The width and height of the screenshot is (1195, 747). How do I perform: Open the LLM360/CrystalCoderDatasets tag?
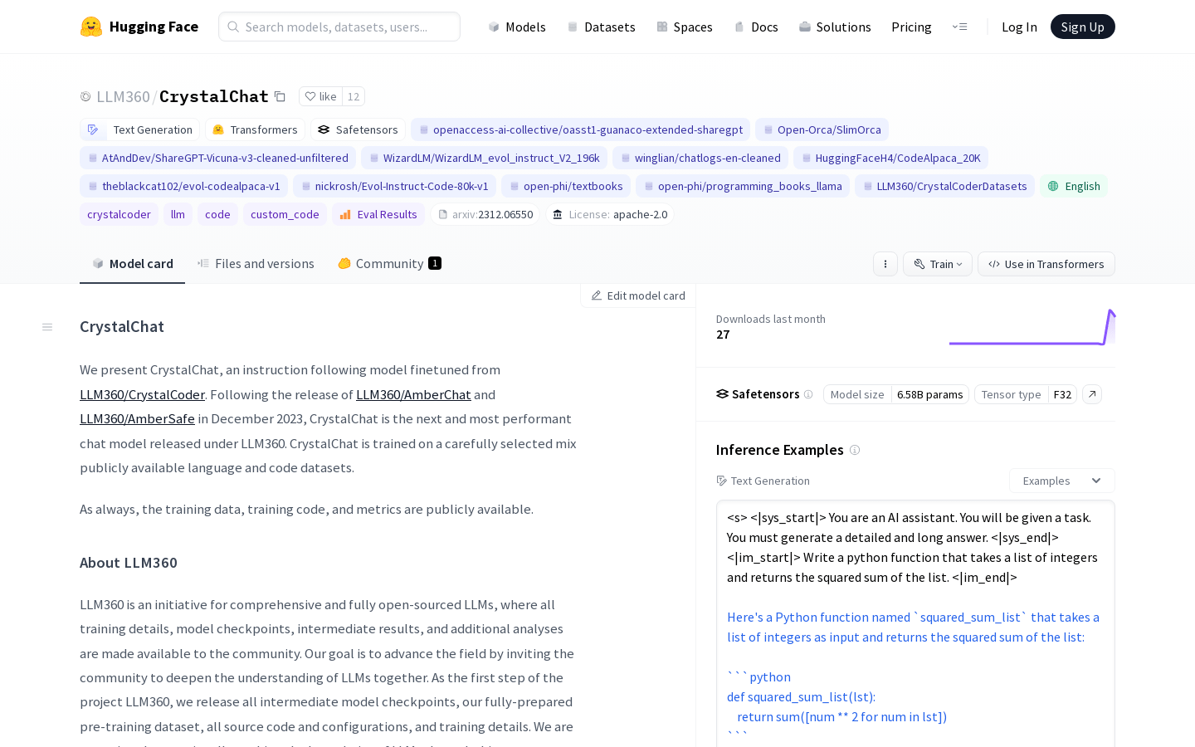click(944, 186)
